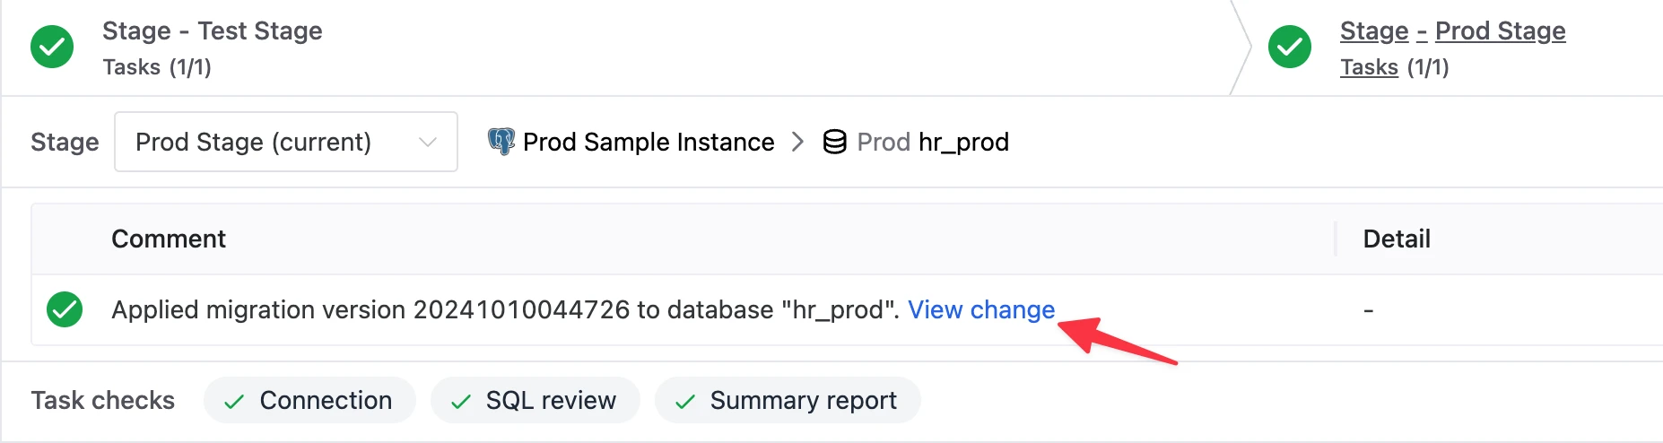Click the checkmark icon in Connection check

click(234, 401)
